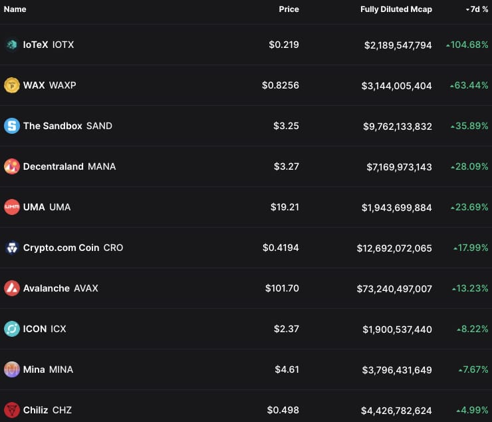Click The Sandbox logo icon
This screenshot has width=492, height=422.
11,126
